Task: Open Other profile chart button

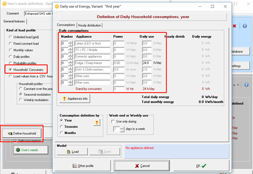Action: 83,166
